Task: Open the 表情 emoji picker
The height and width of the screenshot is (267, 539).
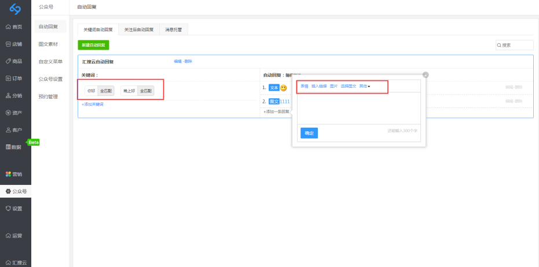Action: pos(304,86)
